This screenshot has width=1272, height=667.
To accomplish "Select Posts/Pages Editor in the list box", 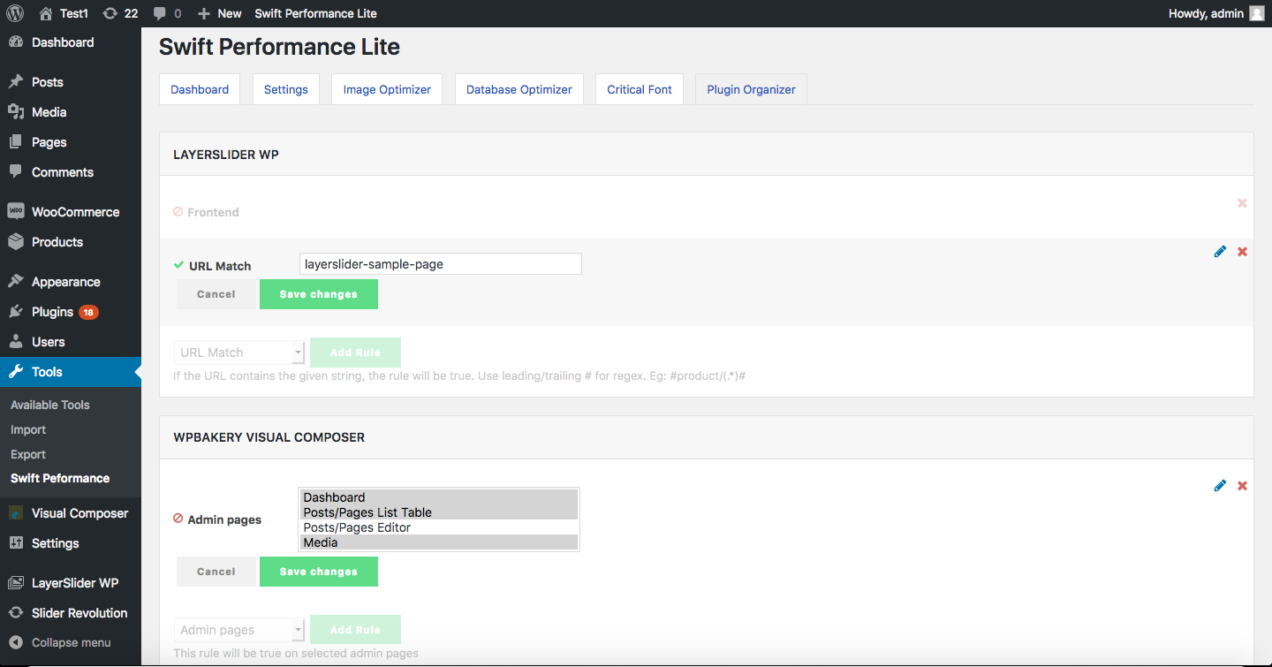I will click(x=357, y=527).
